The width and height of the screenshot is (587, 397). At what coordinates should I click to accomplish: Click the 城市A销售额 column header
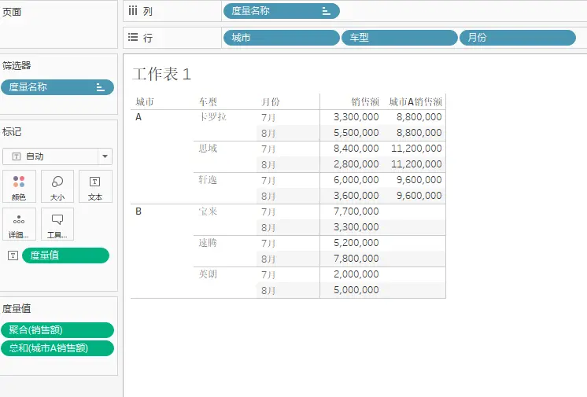pyautogui.click(x=415, y=101)
